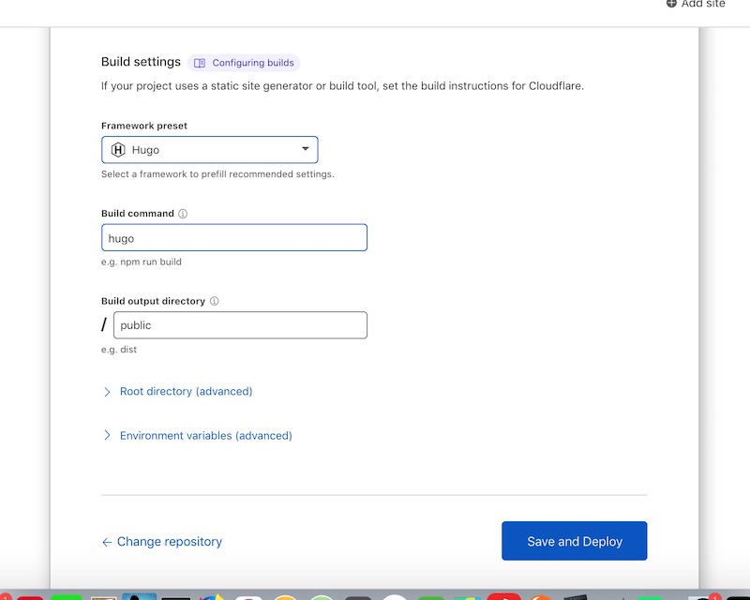Expand Environment variables (advanced) section
Image resolution: width=750 pixels, height=600 pixels.
pyautogui.click(x=205, y=435)
